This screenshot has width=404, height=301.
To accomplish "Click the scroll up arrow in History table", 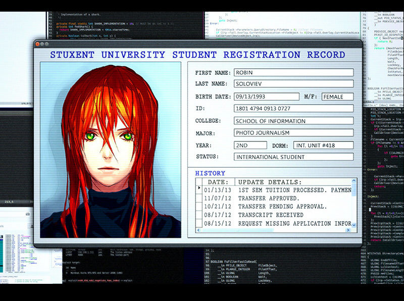I will click(354, 181).
